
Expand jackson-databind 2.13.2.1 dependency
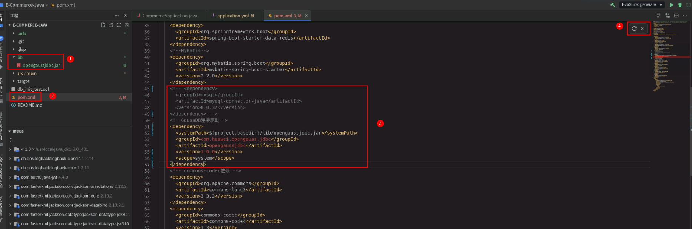(x=10, y=205)
